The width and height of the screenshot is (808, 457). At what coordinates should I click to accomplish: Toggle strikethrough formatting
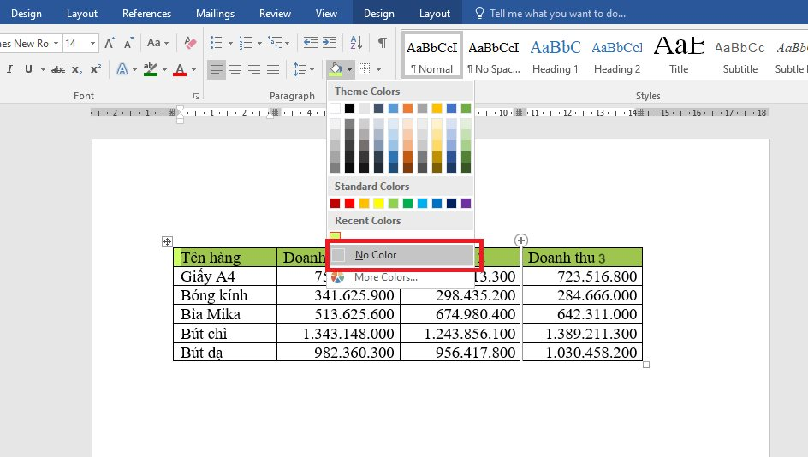pyautogui.click(x=58, y=69)
